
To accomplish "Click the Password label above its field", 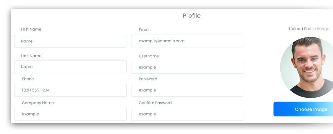I will pos(148,79).
